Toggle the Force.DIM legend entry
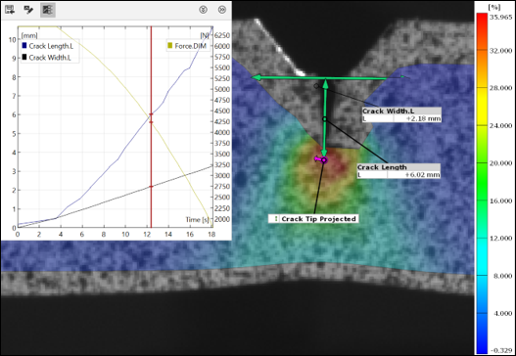 (x=188, y=46)
